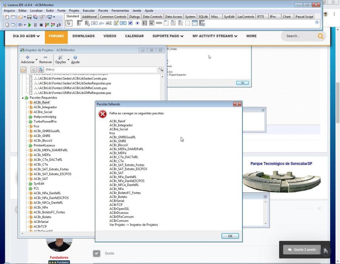The image size is (340, 264).
Task: Select the TMainMenu component icon
Action: point(80,23)
